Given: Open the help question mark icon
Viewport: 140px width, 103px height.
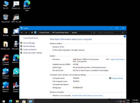Looking at the screenshot, I should [x=125, y=36].
